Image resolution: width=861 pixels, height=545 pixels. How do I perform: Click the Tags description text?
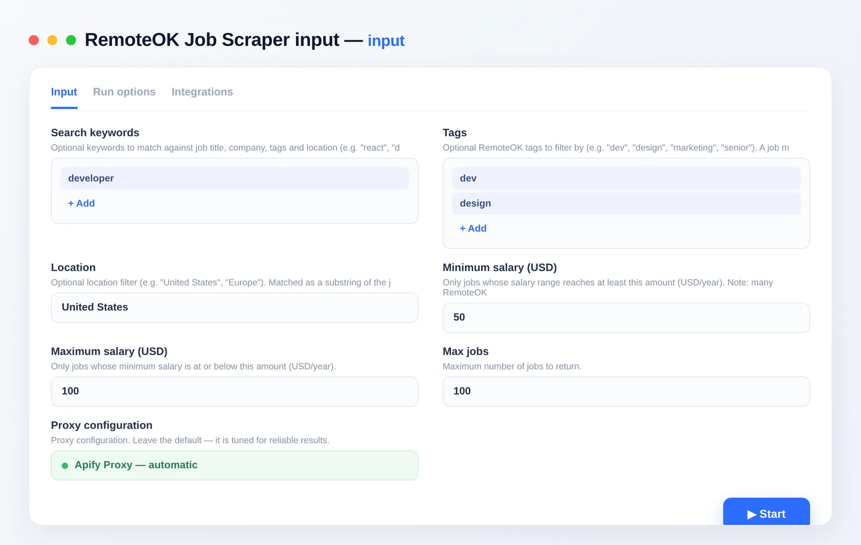point(616,148)
